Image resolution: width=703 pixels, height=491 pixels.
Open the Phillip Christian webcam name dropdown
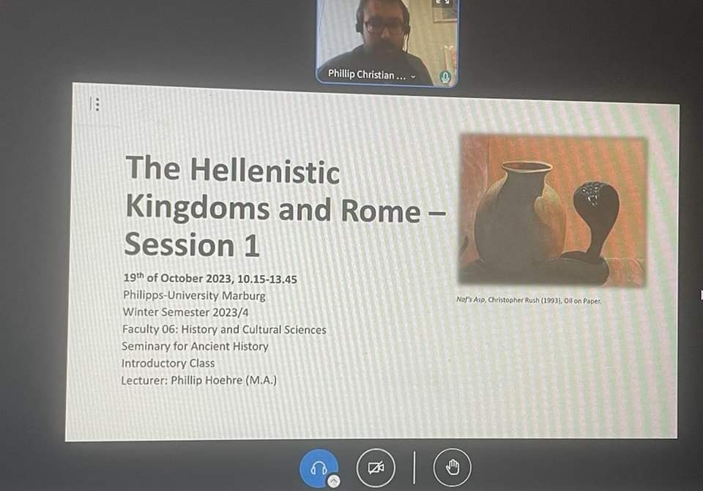[413, 75]
